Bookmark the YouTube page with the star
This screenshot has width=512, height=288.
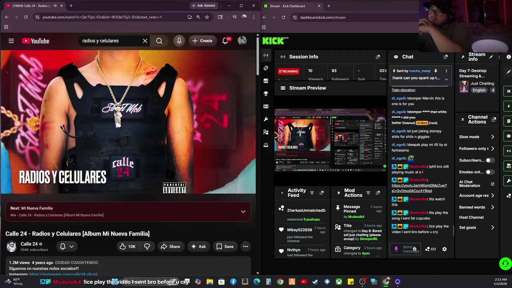207,17
